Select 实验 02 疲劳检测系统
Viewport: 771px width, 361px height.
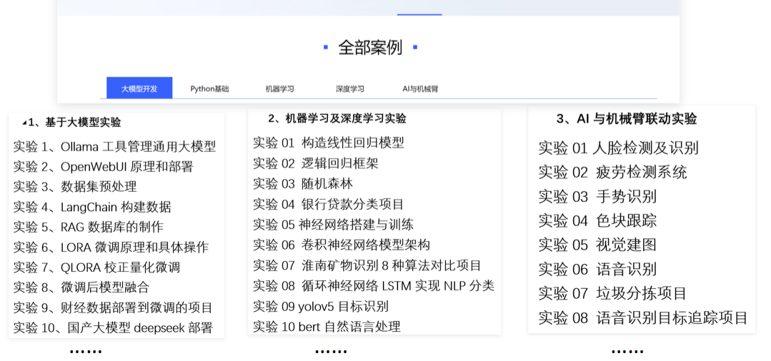click(x=612, y=172)
